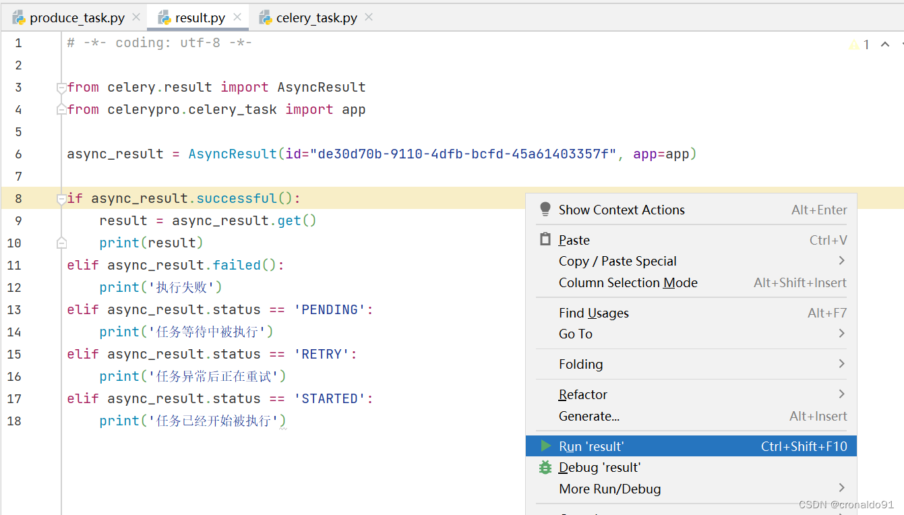The width and height of the screenshot is (904, 515).
Task: Click 'get' method call on line 9
Action: pyautogui.click(x=289, y=220)
